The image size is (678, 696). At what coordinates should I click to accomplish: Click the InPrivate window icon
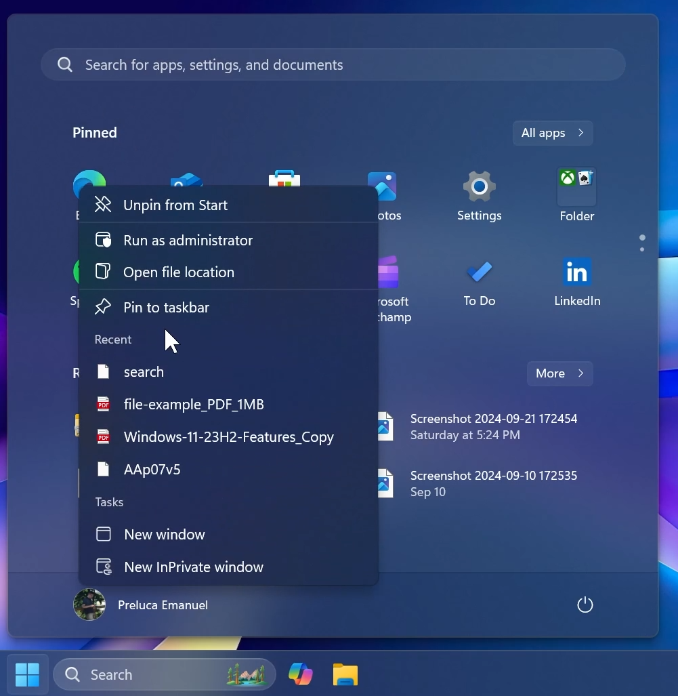click(104, 567)
